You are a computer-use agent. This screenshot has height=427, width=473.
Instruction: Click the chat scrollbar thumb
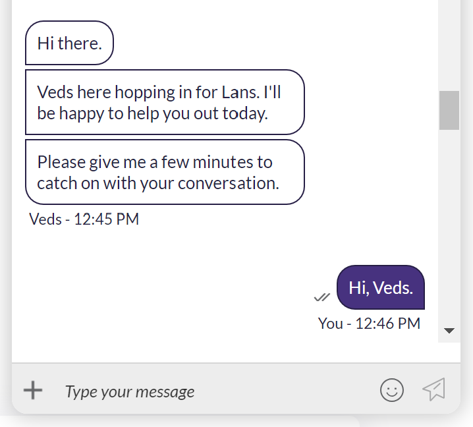pyautogui.click(x=449, y=110)
